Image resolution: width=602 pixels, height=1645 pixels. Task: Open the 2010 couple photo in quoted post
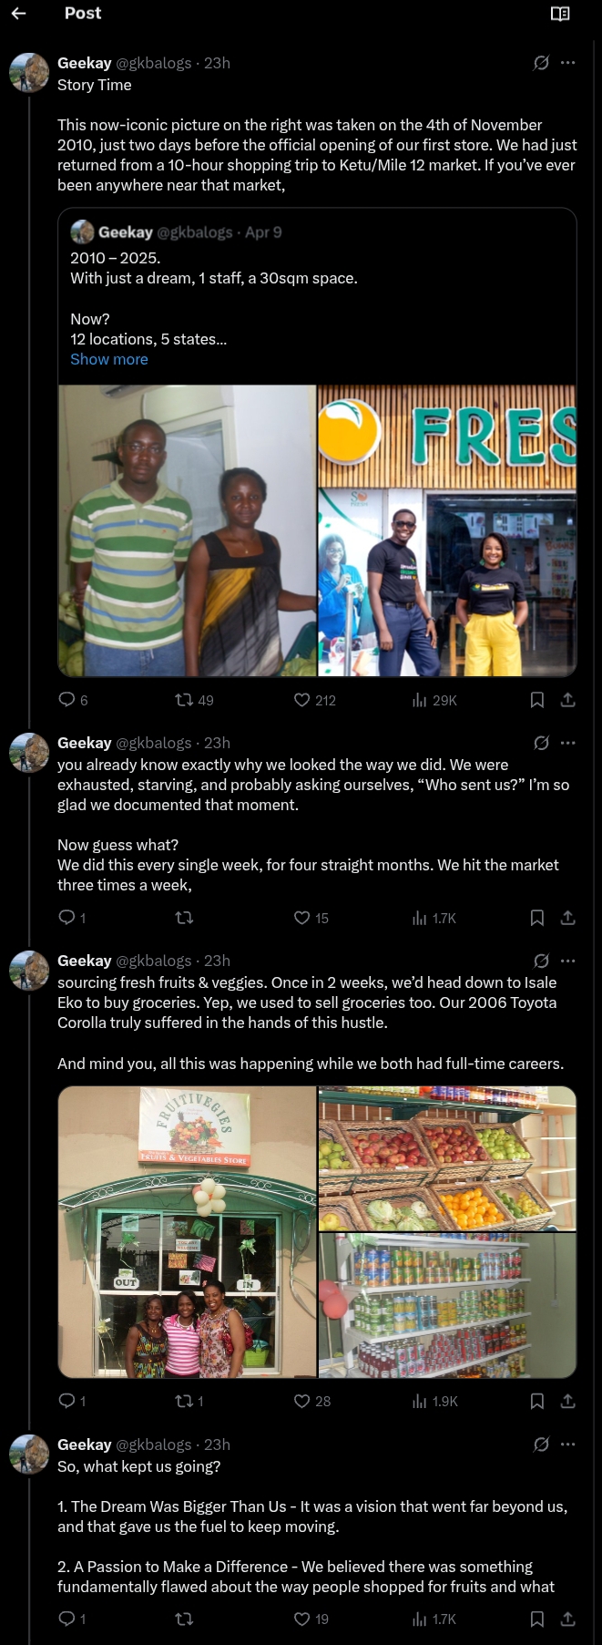tap(188, 530)
